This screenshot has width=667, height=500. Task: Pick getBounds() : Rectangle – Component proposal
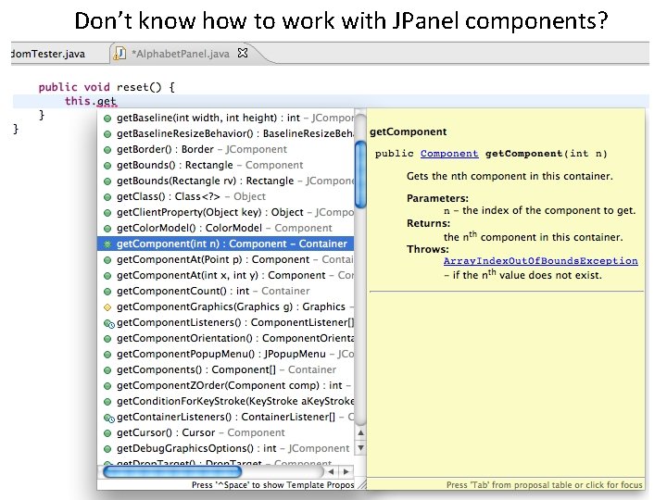[225, 165]
